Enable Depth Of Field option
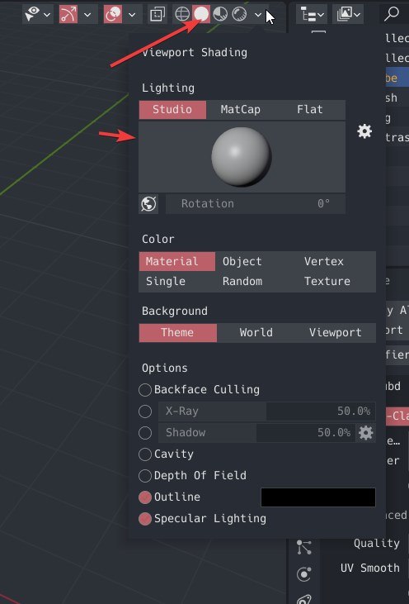 tap(145, 476)
